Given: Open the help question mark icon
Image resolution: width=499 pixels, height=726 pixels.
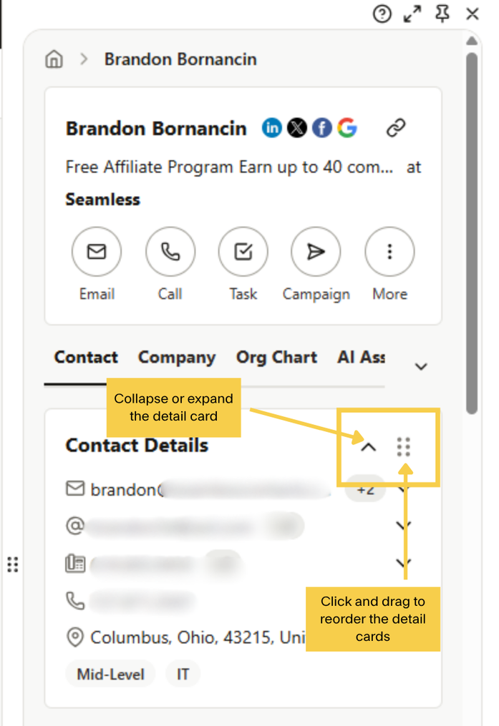Looking at the screenshot, I should pyautogui.click(x=382, y=14).
